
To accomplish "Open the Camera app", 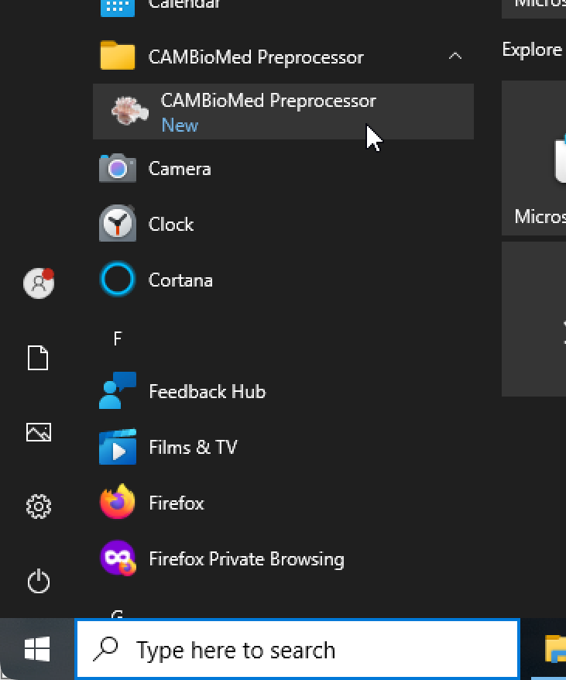I will point(179,169).
